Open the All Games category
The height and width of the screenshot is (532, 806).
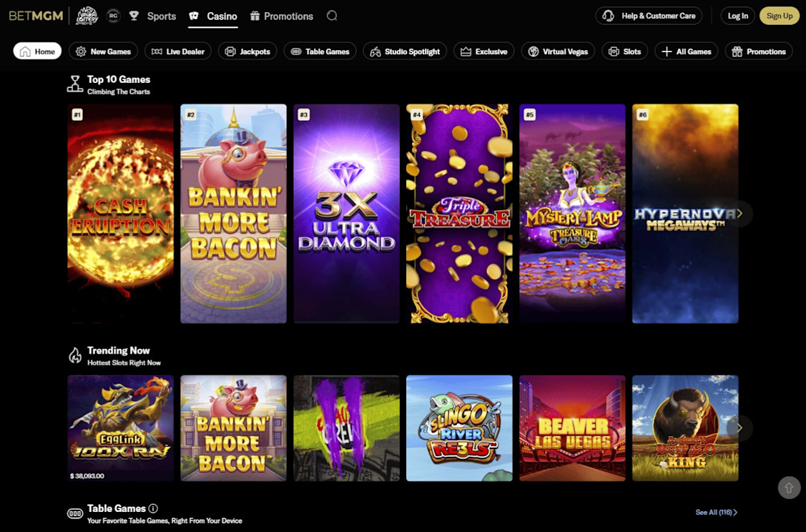tap(687, 51)
